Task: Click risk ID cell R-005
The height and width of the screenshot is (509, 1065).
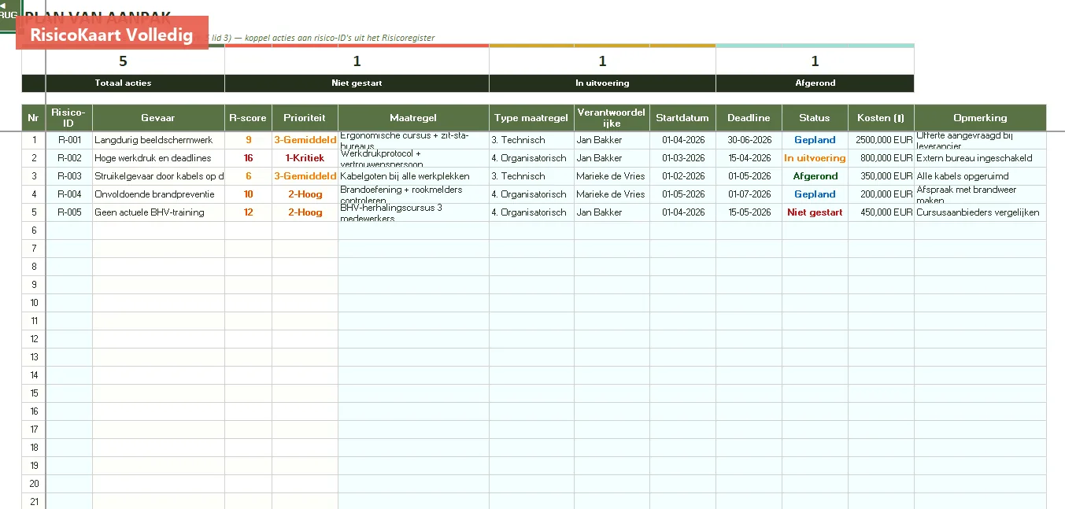Action: click(69, 212)
